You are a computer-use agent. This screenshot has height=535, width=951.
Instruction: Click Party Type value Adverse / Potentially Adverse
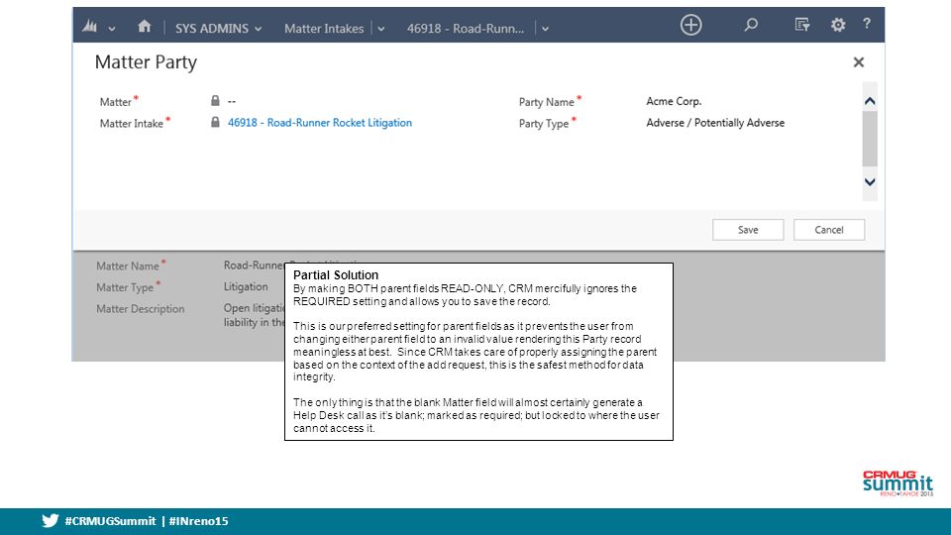coord(715,123)
